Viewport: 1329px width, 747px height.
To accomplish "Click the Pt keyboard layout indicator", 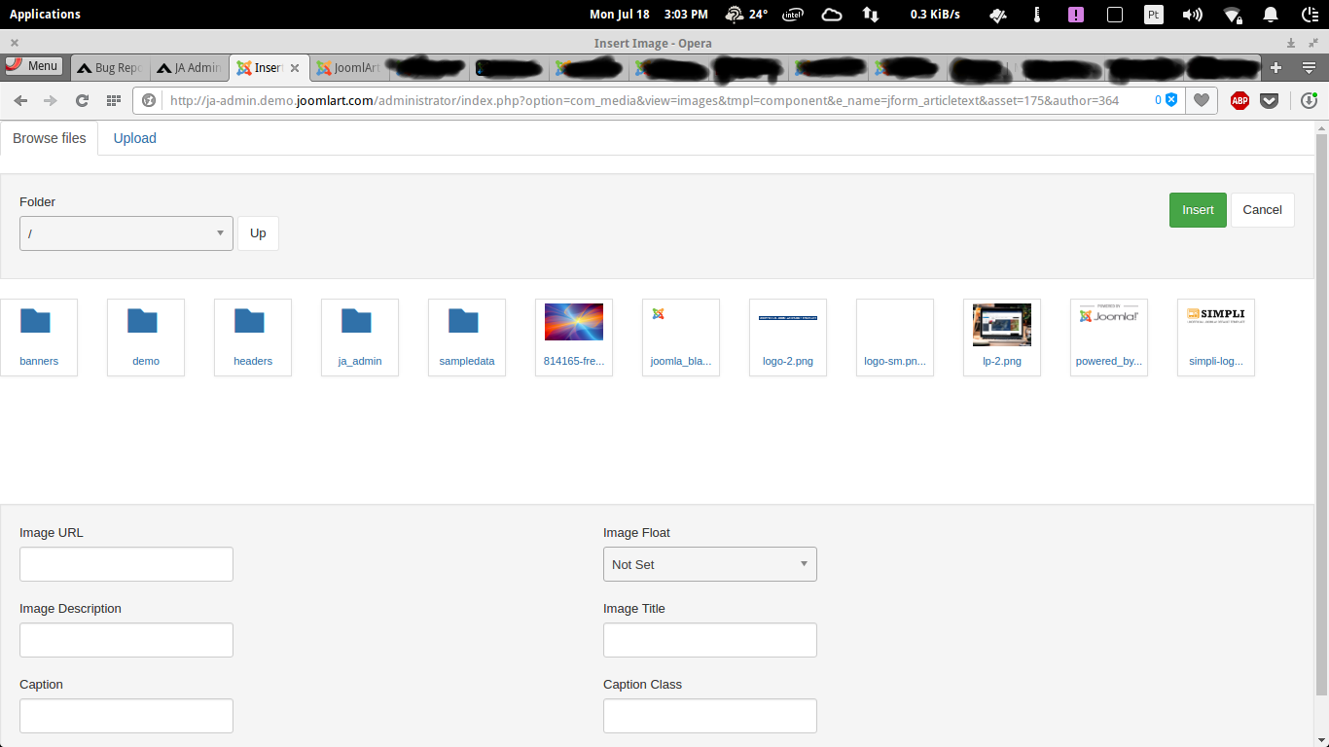I will click(x=1154, y=15).
